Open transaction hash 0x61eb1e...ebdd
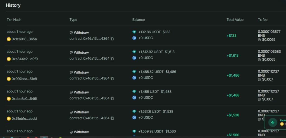Viewport: 286px width, 138px height. tap(24, 119)
